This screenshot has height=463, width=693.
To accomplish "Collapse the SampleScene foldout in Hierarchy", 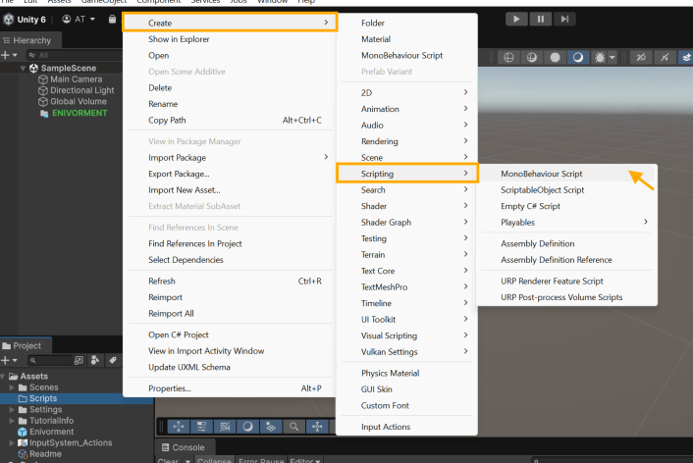I will click(23, 68).
